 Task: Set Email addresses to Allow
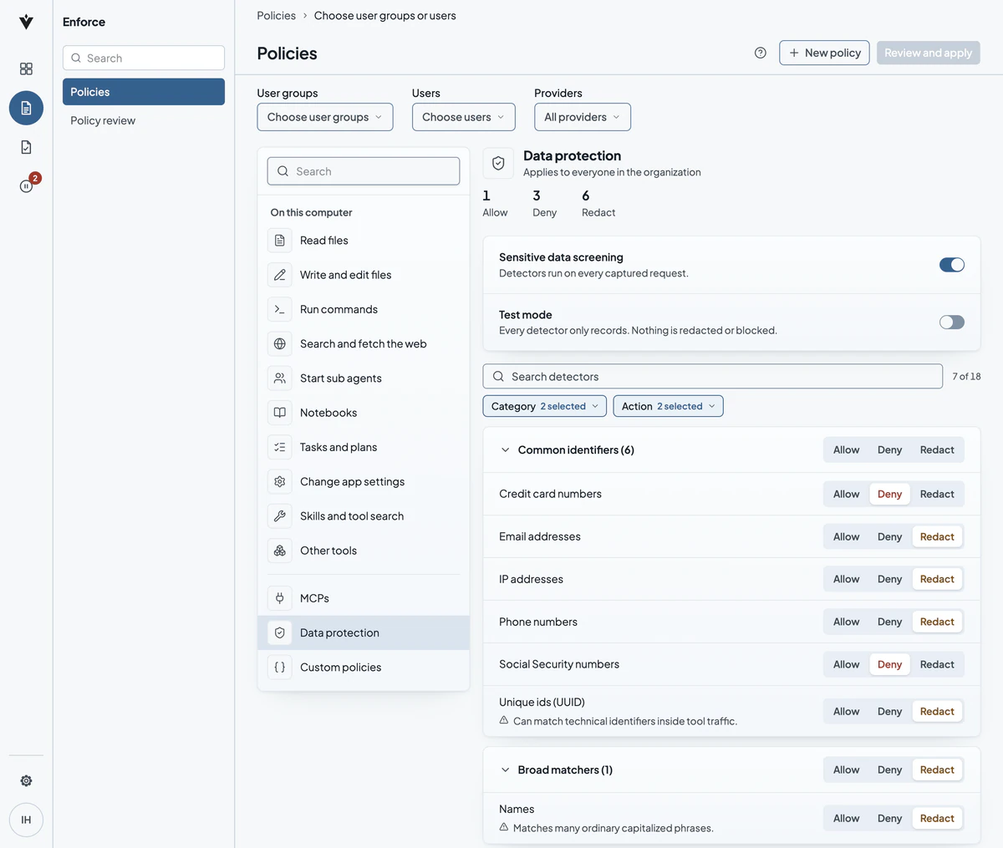pos(846,536)
